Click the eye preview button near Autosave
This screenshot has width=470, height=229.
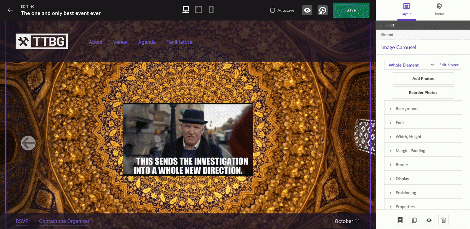[x=307, y=10]
